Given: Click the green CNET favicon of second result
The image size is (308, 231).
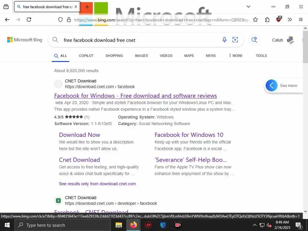Looking at the screenshot, I should pos(58,201).
